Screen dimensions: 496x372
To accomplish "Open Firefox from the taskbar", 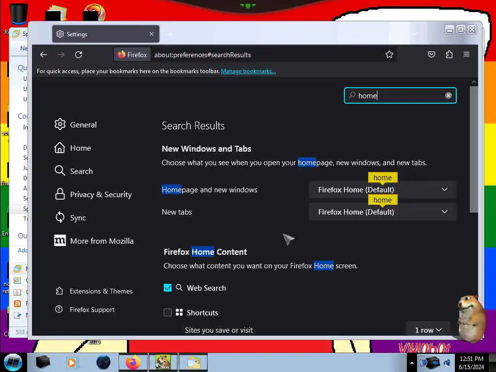I will coord(133,362).
